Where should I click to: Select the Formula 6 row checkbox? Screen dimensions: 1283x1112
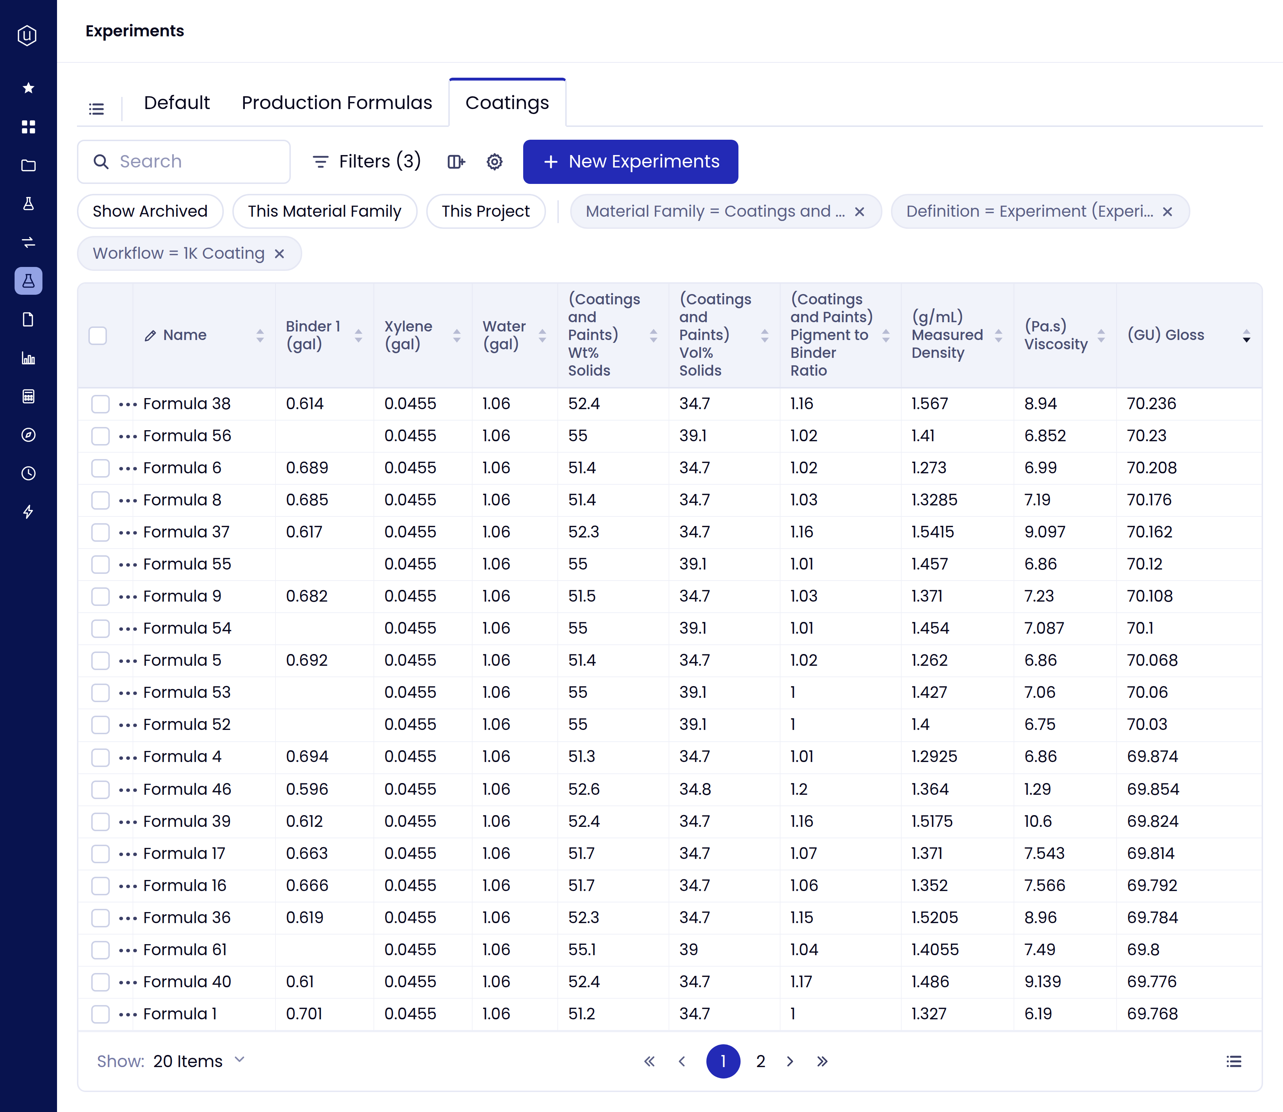(x=101, y=469)
